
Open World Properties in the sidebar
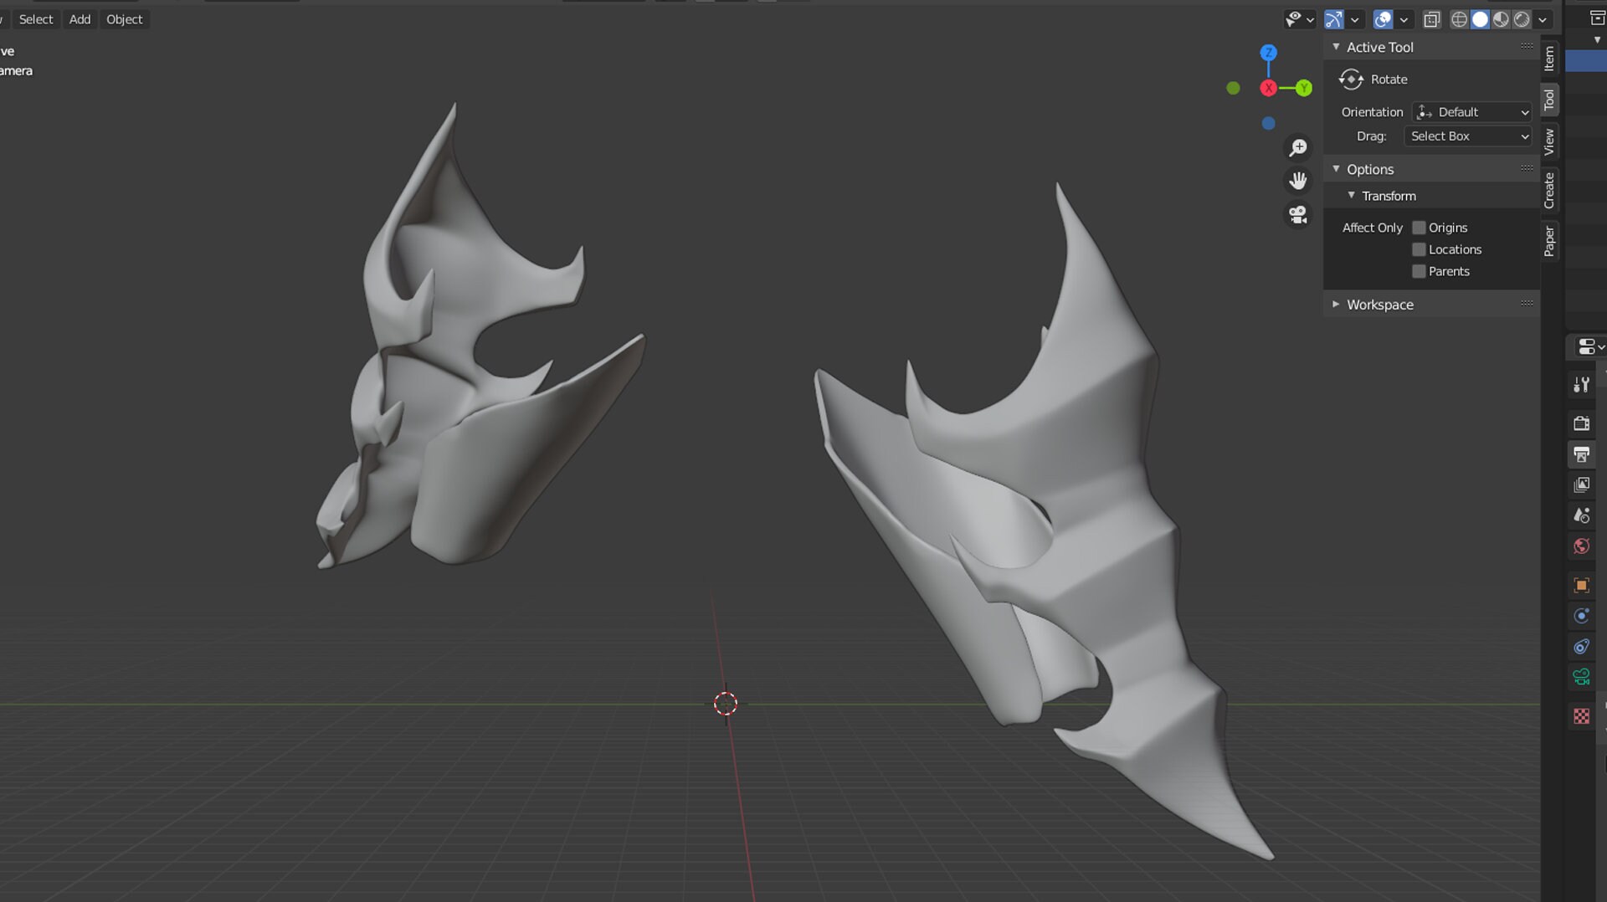pyautogui.click(x=1582, y=546)
